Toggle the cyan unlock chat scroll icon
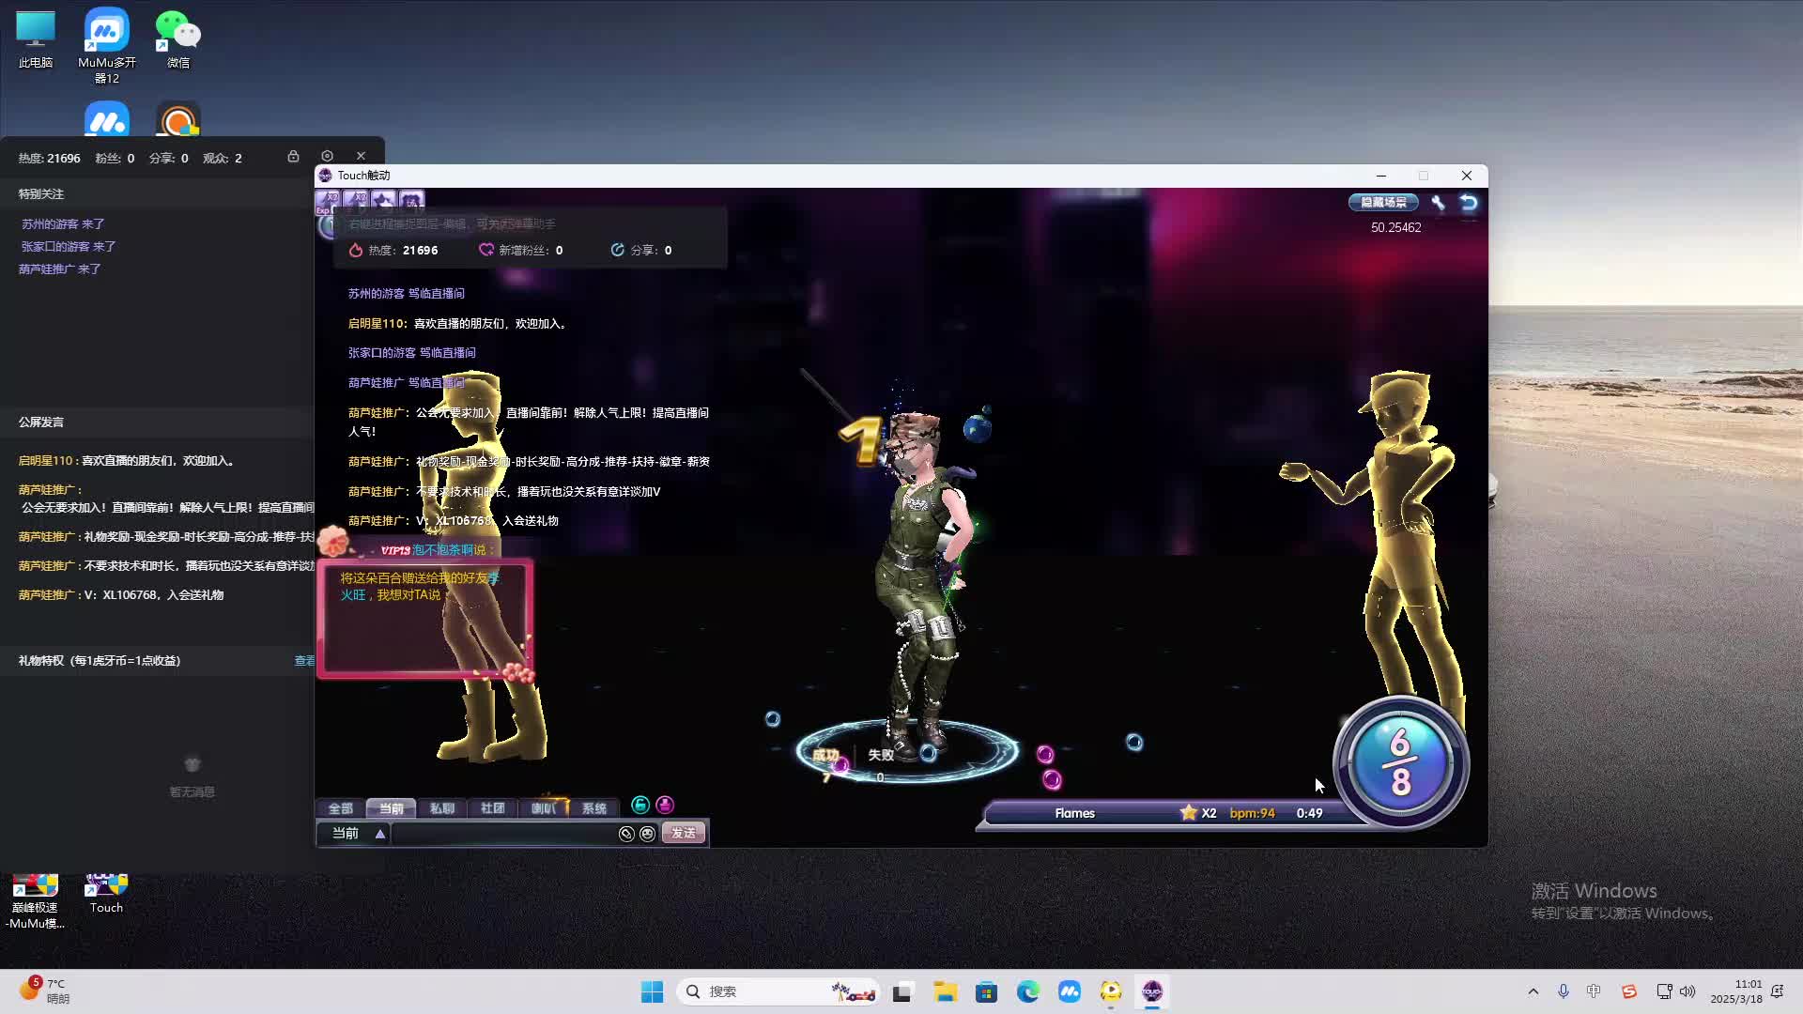This screenshot has width=1803, height=1014. click(640, 805)
